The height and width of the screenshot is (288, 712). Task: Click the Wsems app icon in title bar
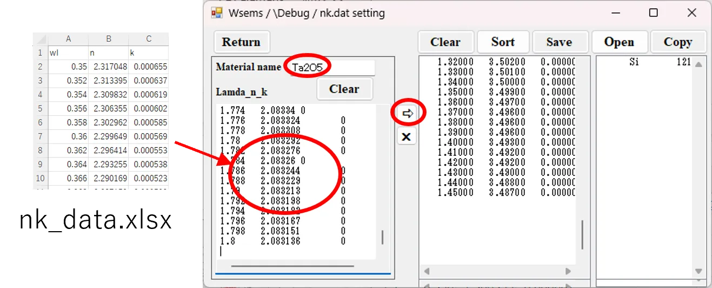[x=217, y=13]
